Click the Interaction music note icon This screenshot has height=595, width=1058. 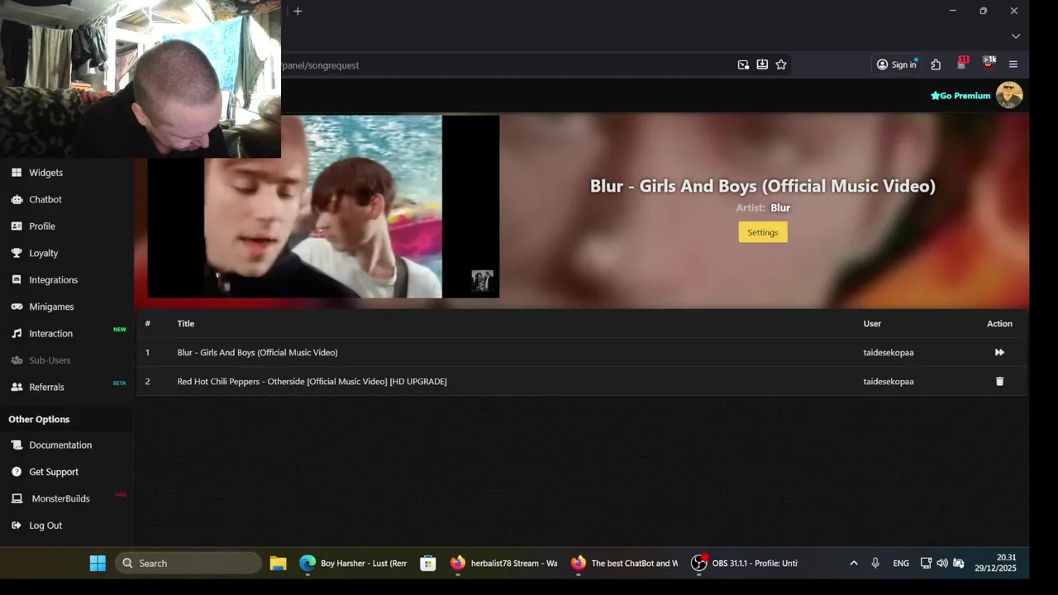pos(17,334)
